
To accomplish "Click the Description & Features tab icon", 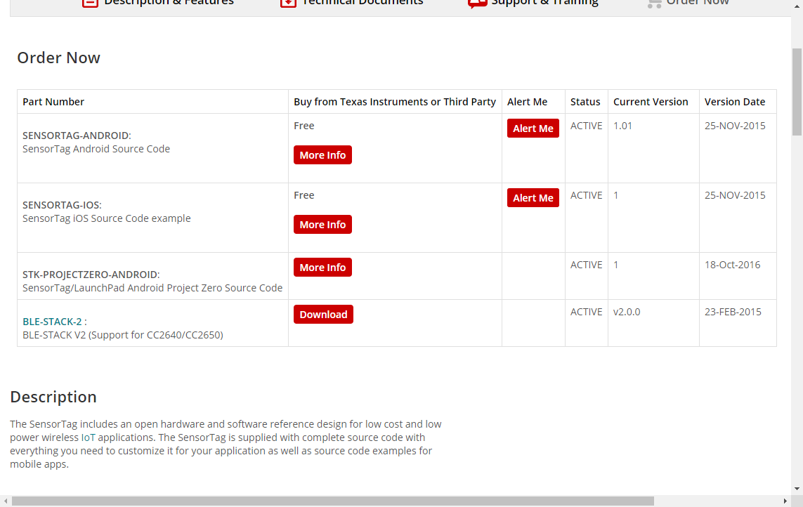I will tap(90, 3).
